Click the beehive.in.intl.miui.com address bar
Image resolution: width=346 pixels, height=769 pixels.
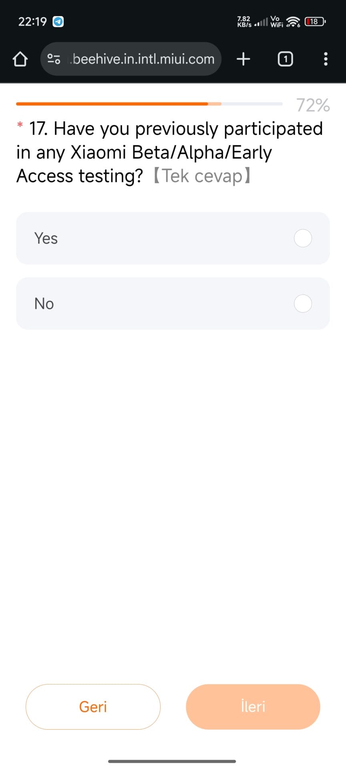(x=143, y=59)
